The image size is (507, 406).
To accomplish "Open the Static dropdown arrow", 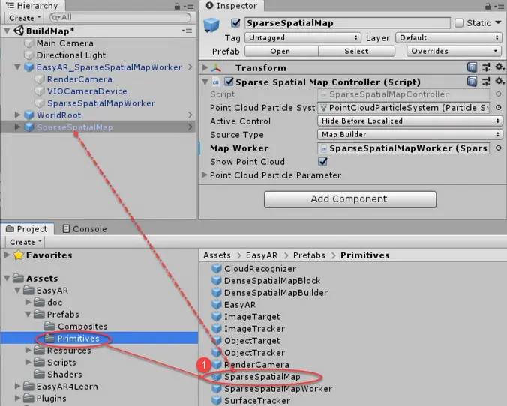I will 498,23.
